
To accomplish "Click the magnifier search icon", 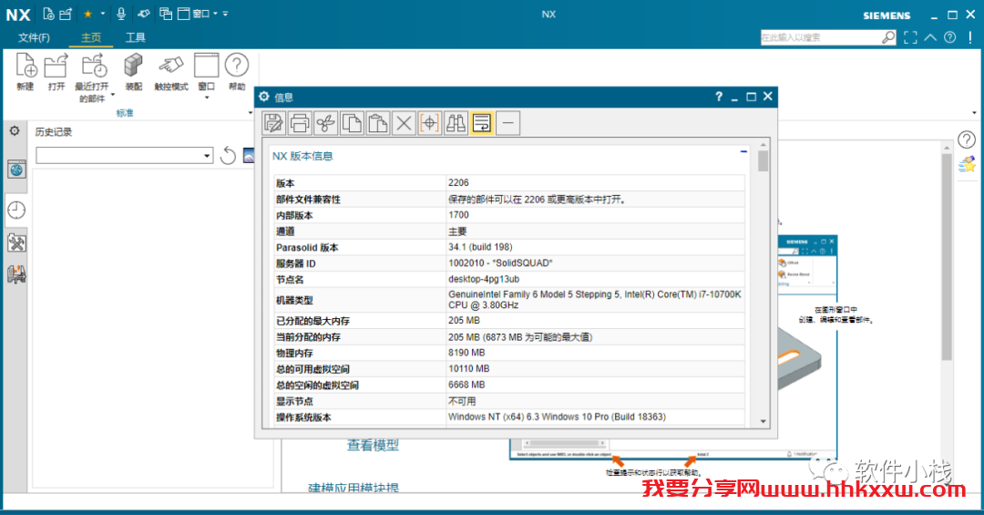I will (x=888, y=37).
